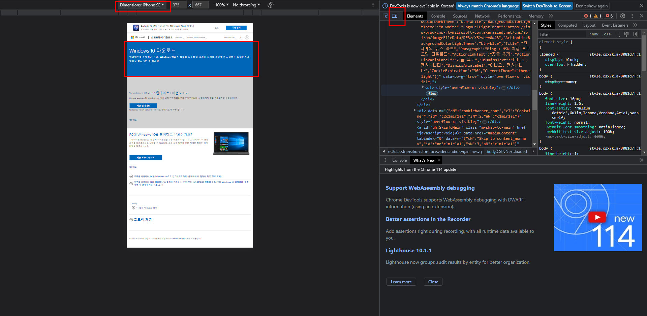647x316 pixels.
Task: Click the Close button in What's New
Action: [433, 282]
